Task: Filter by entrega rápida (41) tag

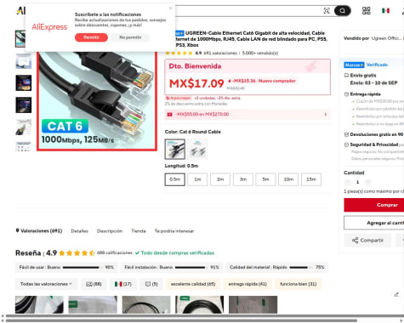Action: click(x=248, y=284)
